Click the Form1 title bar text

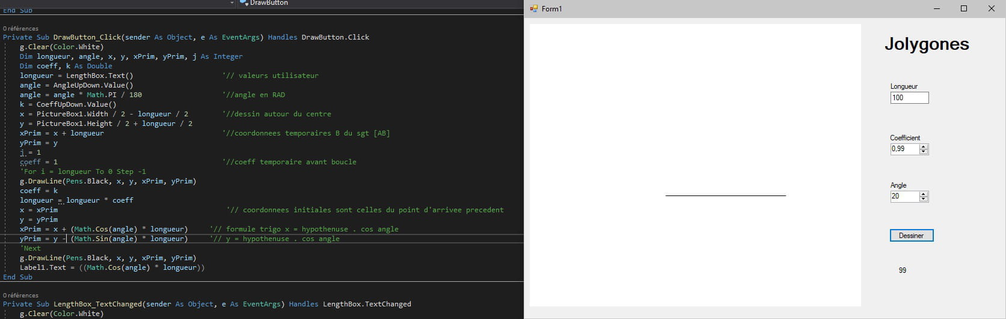552,9
